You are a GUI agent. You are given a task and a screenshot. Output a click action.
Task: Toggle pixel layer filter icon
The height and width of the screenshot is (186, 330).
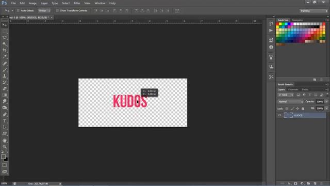[298, 95]
